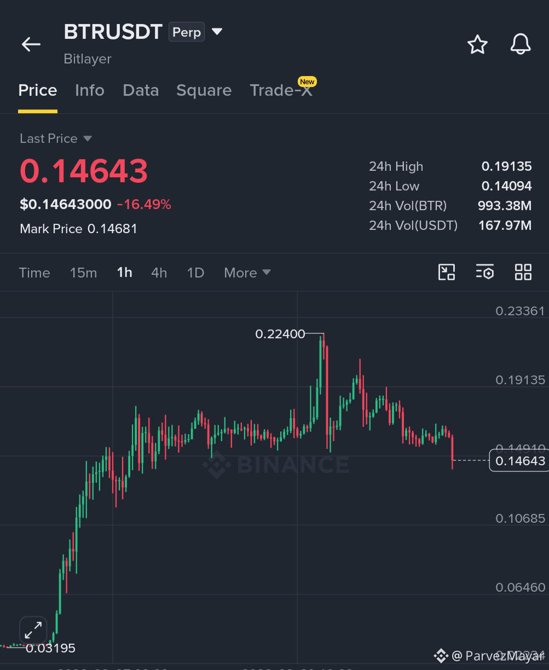Tap the 24h High value 0.19135
This screenshot has width=549, height=670.
click(x=506, y=166)
